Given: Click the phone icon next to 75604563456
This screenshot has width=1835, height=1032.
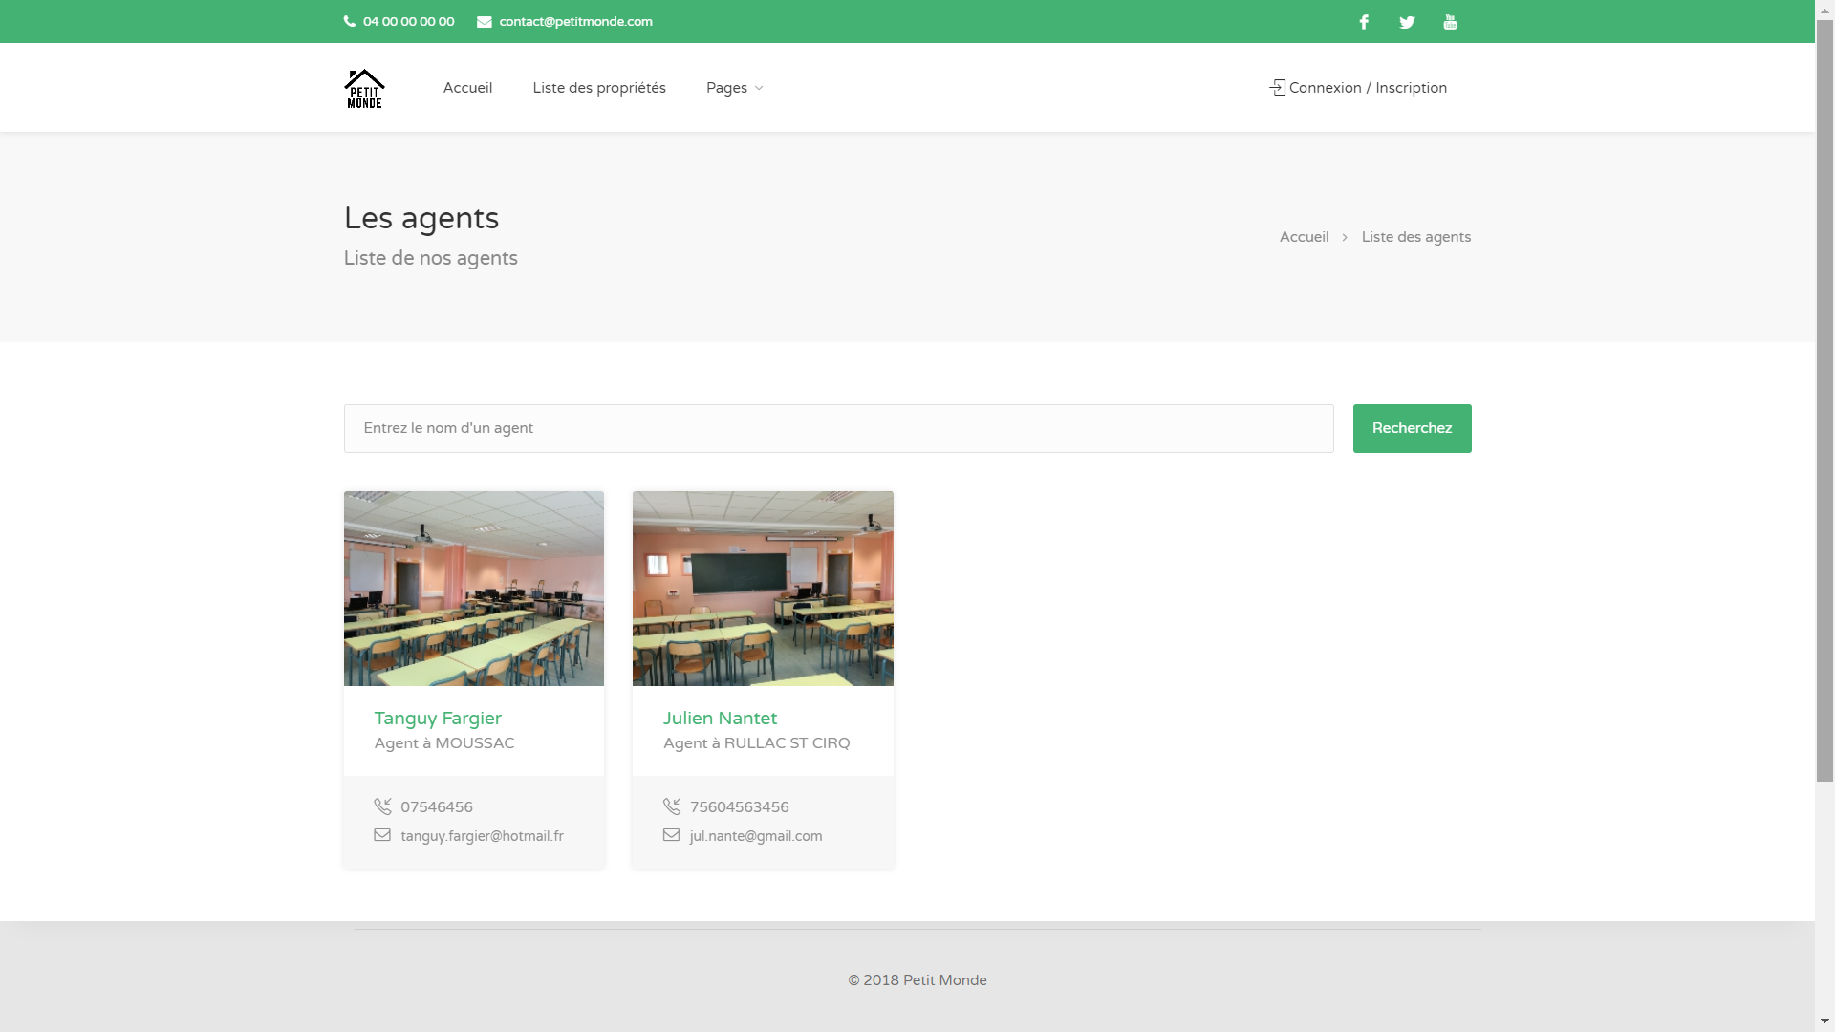Looking at the screenshot, I should tap(672, 806).
